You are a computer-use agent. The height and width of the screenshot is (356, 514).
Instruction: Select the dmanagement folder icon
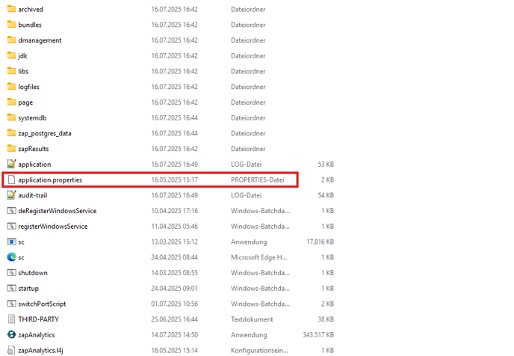11,40
